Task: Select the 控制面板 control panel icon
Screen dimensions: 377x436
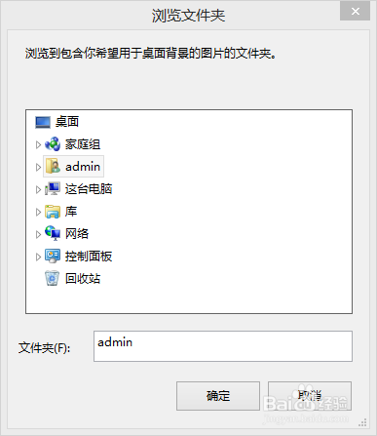Action: [53, 257]
